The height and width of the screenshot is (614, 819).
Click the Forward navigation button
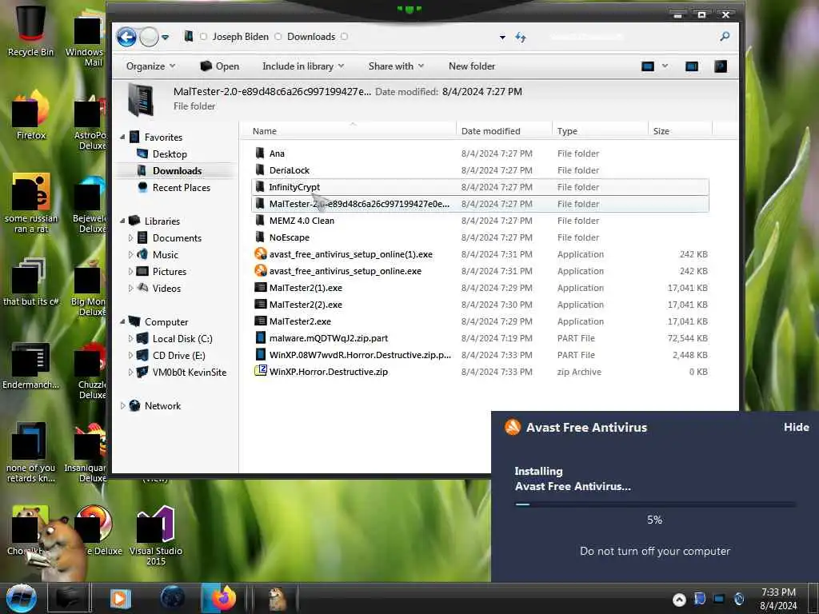point(150,37)
